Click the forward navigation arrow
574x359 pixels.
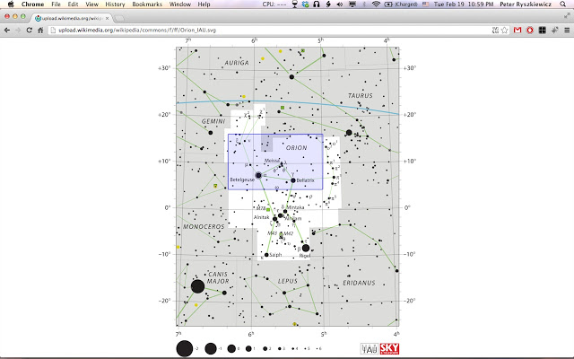(x=18, y=30)
